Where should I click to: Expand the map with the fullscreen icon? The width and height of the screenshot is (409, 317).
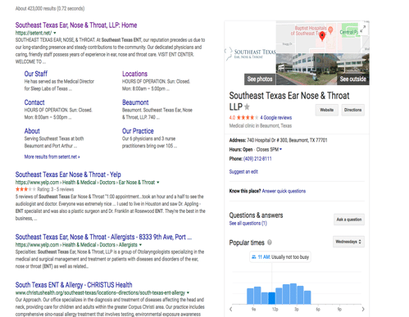363,29
